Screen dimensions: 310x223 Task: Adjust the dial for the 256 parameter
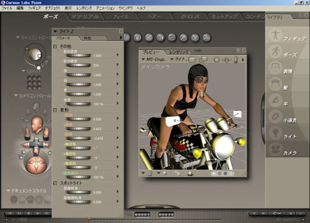coord(78,65)
